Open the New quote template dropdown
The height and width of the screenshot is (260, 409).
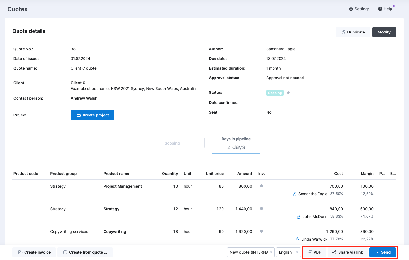[x=251, y=252]
